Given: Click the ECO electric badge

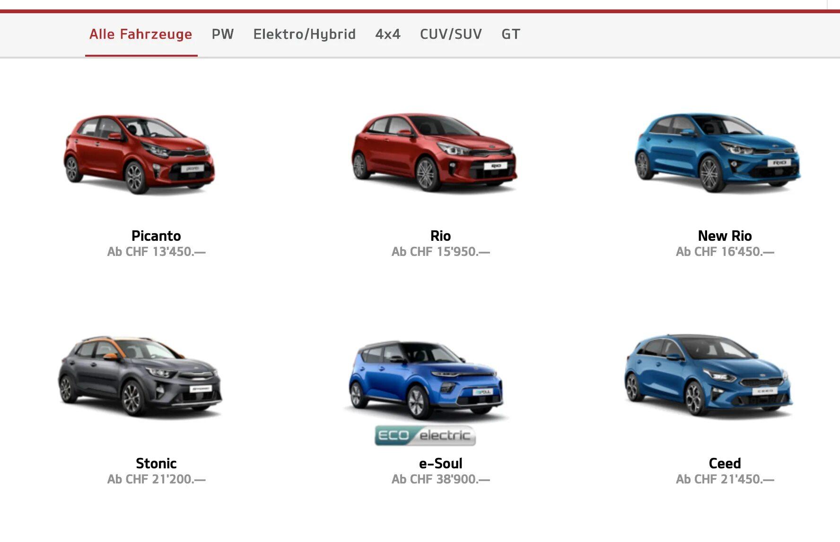Looking at the screenshot, I should (x=425, y=435).
